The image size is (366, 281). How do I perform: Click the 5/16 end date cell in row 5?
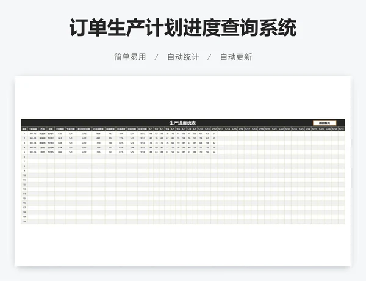(x=143, y=152)
